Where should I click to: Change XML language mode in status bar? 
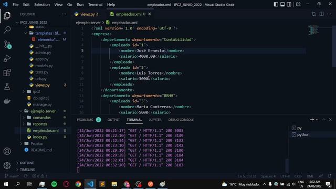pyautogui.click(x=310, y=176)
